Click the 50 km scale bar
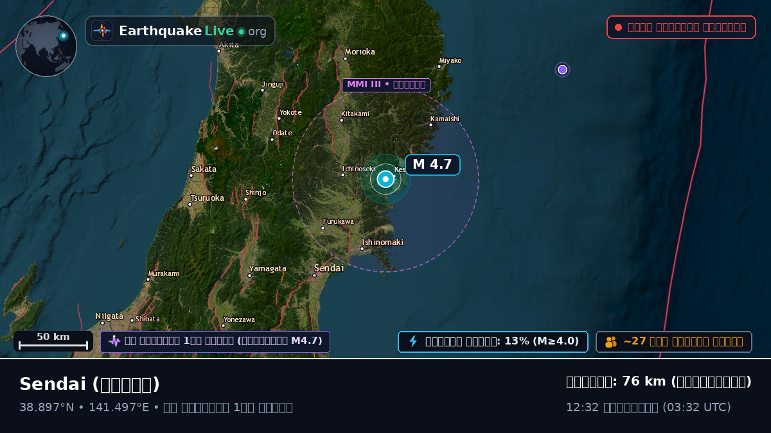 click(53, 341)
